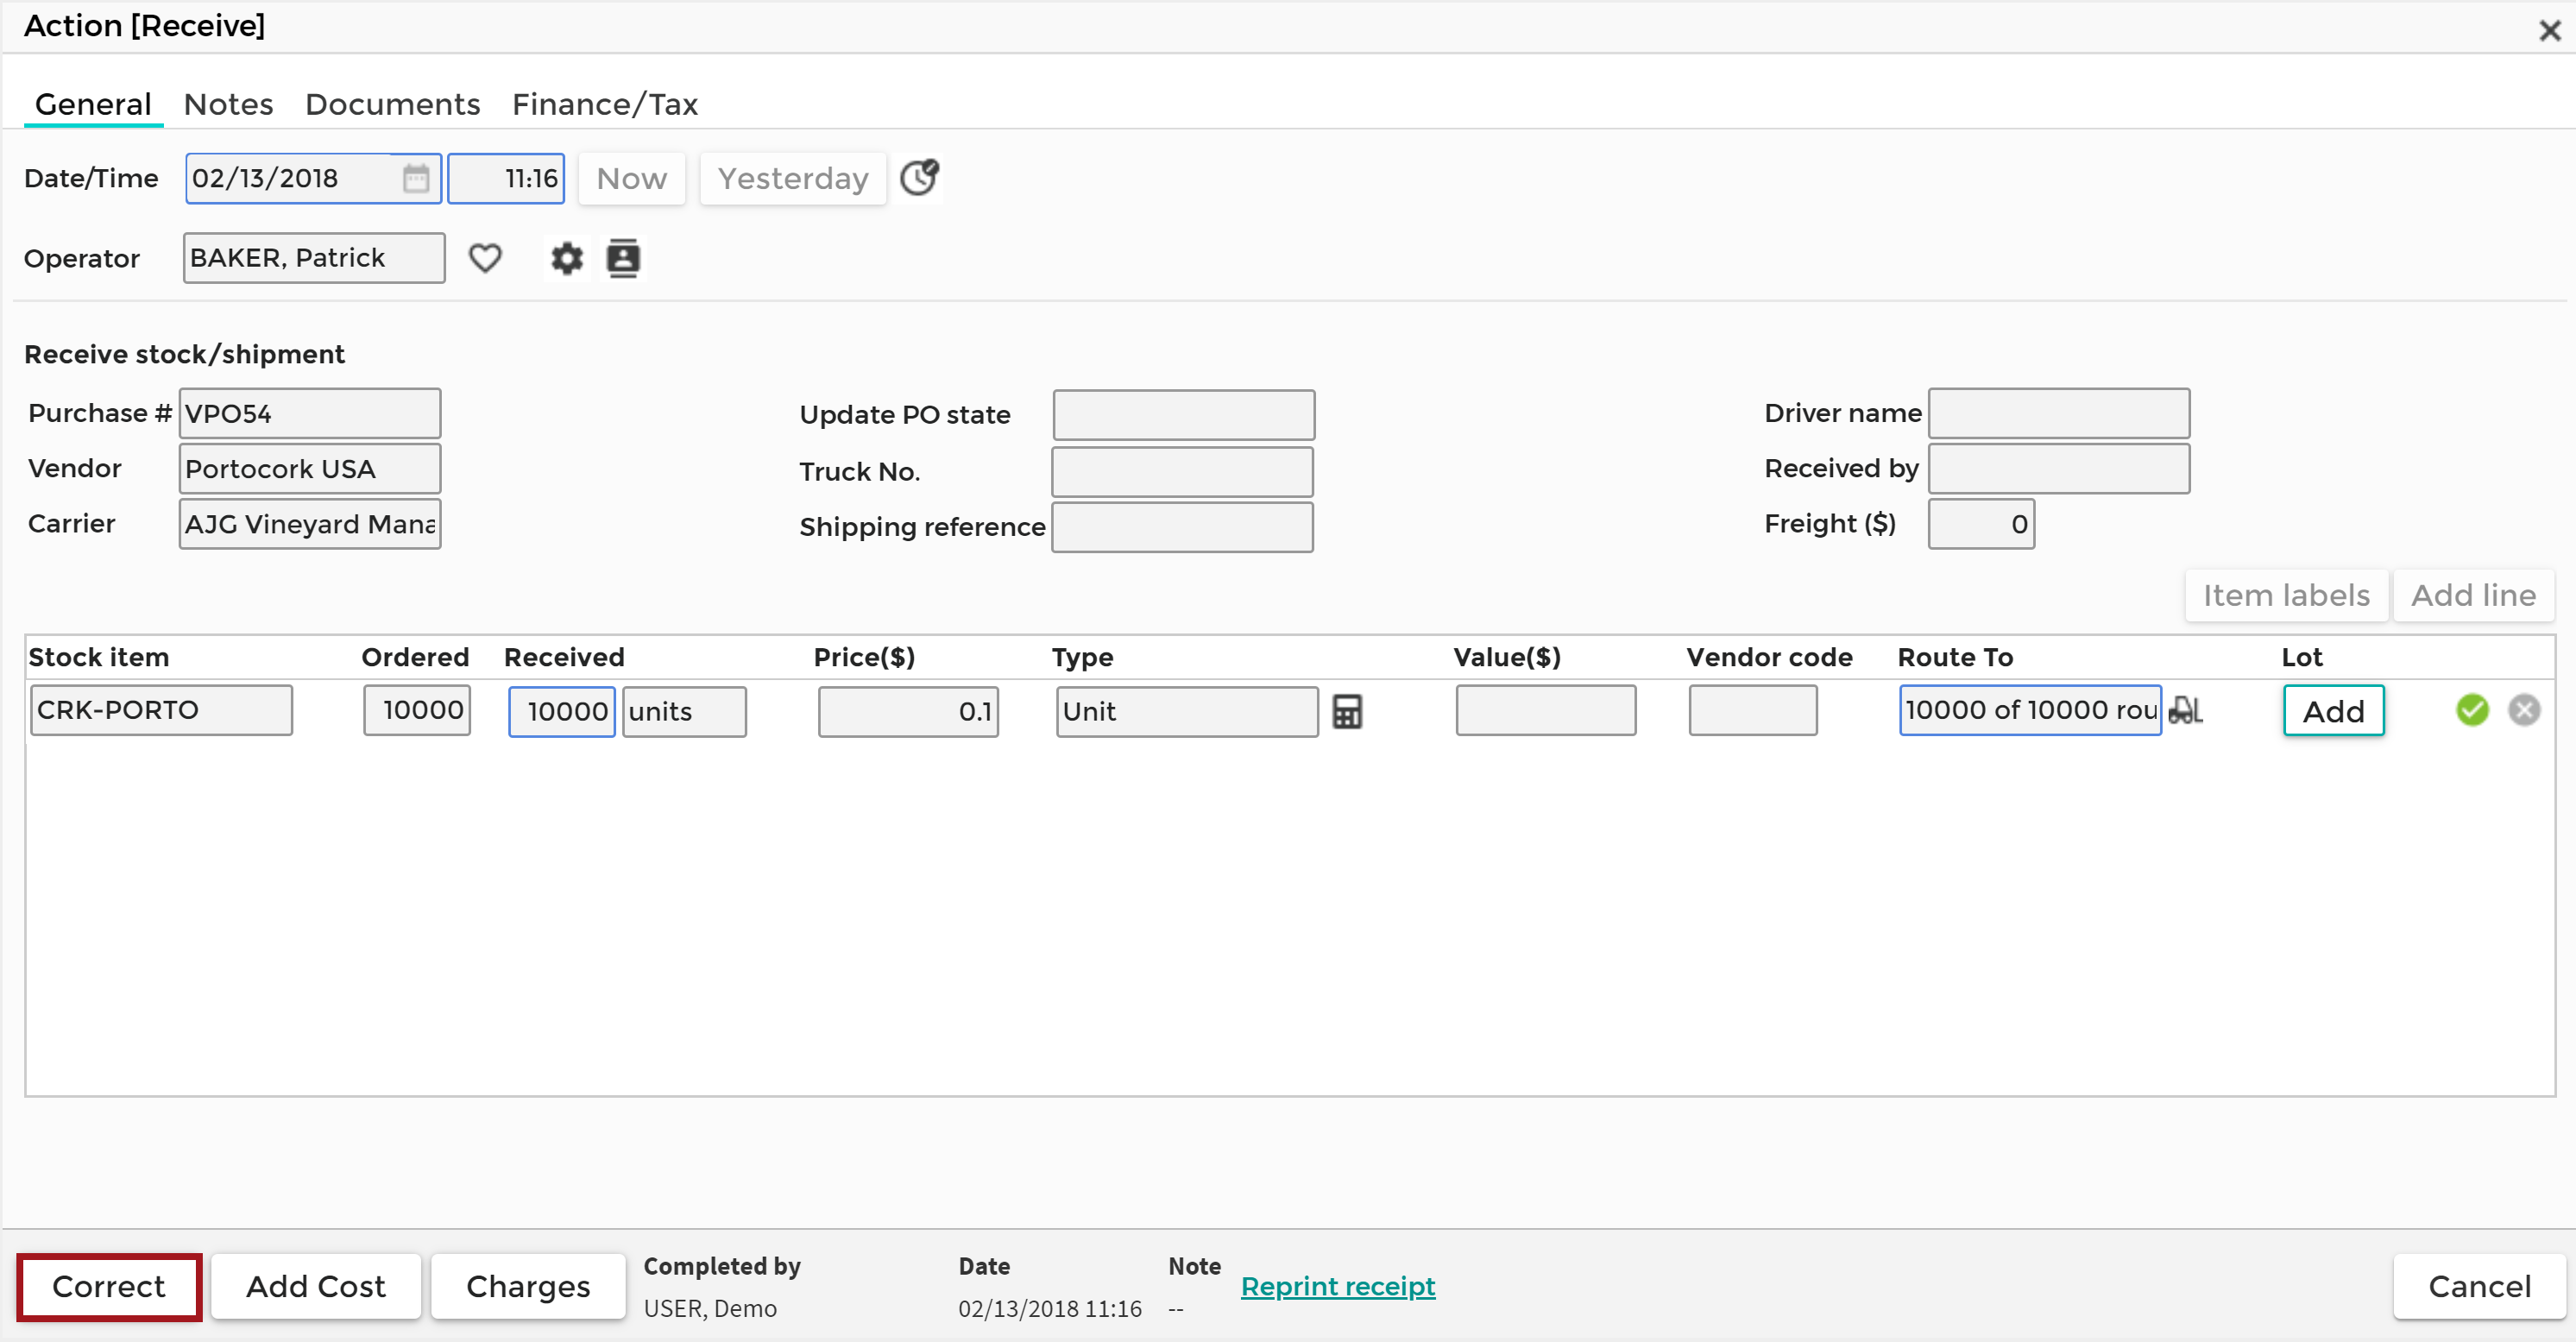Click the Add line button
This screenshot has width=2576, height=1342.
[x=2473, y=596]
